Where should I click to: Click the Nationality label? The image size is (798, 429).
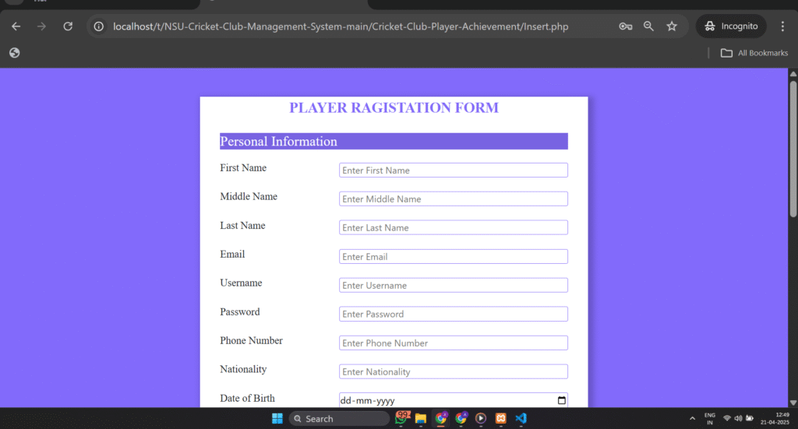243,369
